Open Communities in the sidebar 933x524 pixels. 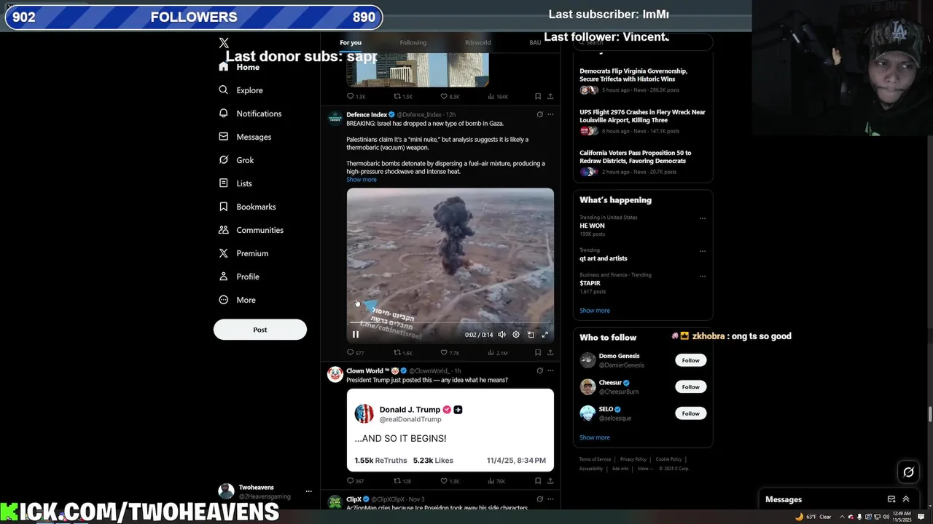(x=251, y=230)
